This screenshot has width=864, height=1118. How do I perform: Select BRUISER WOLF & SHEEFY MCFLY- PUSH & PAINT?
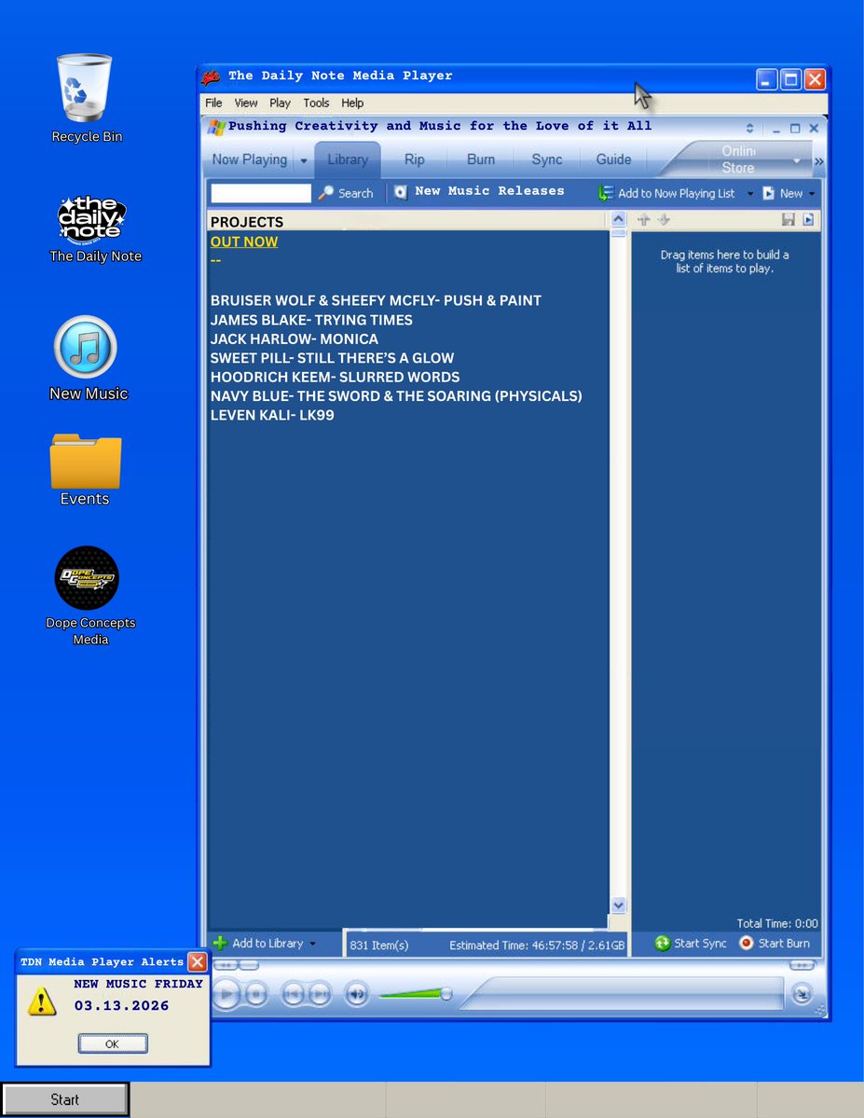pos(376,301)
